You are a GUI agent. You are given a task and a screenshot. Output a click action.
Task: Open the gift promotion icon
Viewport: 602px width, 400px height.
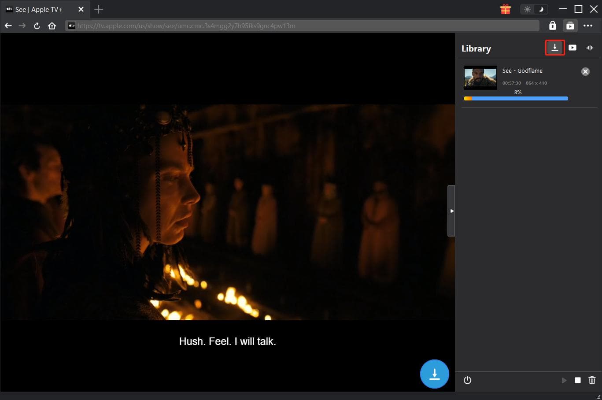(505, 9)
